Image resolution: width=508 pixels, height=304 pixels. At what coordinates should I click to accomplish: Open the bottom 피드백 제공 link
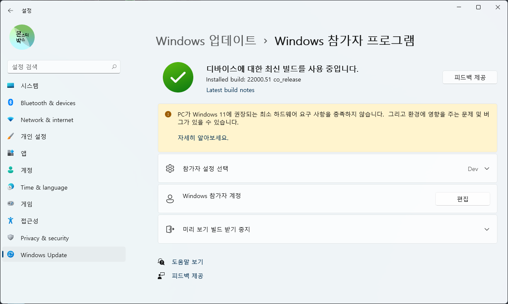[x=187, y=276]
